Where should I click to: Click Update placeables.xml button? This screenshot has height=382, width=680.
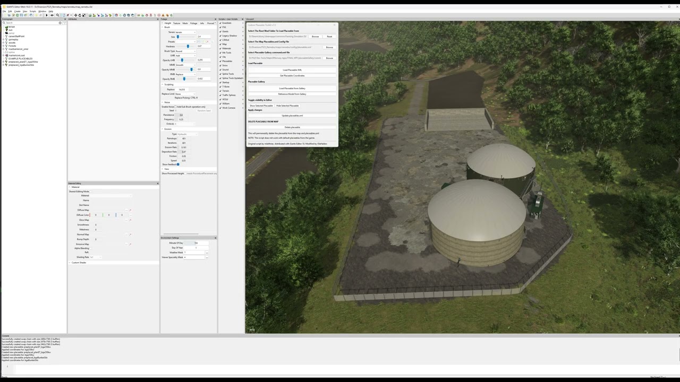click(292, 116)
